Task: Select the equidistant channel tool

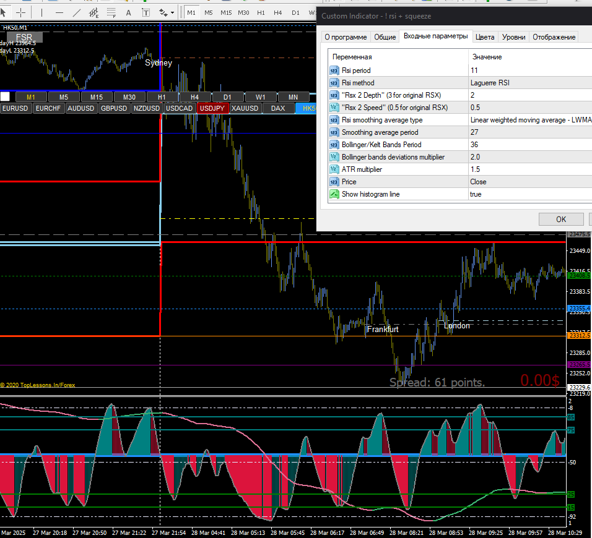Action: coord(93,12)
